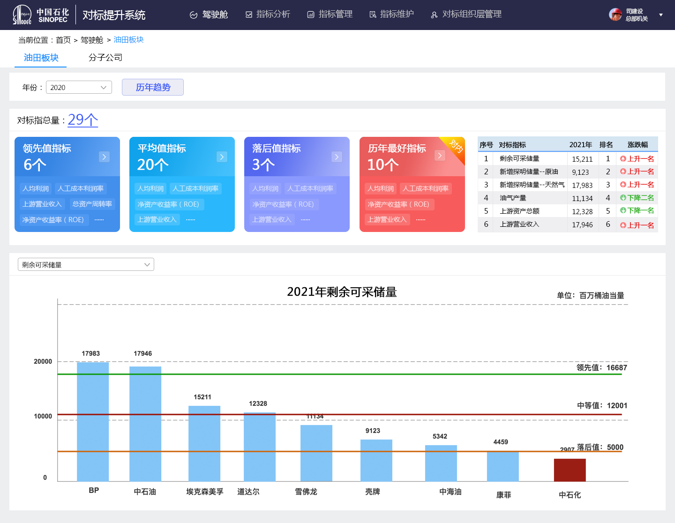Open the arrow on the 领先值指标 card
This screenshot has width=675, height=523.
pos(105,157)
